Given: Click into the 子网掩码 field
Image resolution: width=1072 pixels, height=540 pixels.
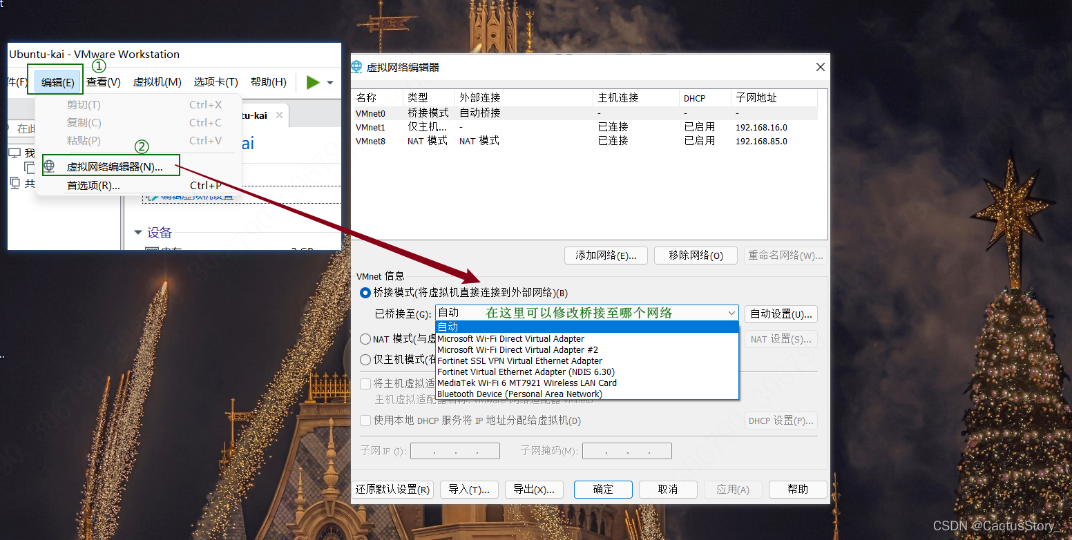Looking at the screenshot, I should [627, 451].
